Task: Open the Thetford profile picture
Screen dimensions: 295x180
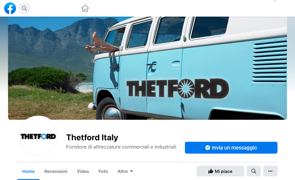Action: pos(38,136)
